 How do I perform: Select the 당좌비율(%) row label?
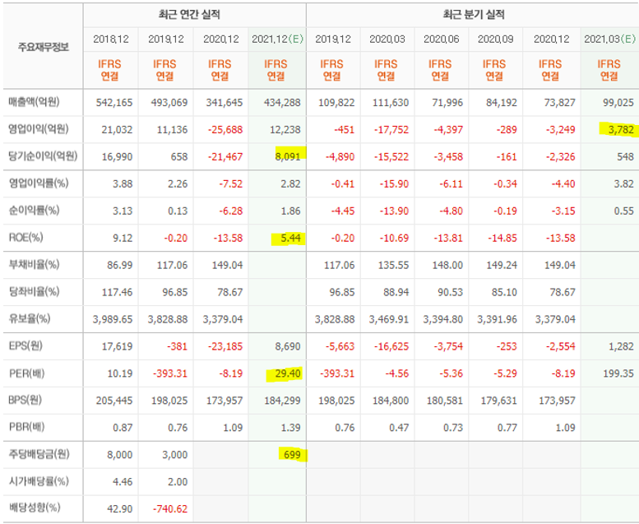[x=35, y=292]
